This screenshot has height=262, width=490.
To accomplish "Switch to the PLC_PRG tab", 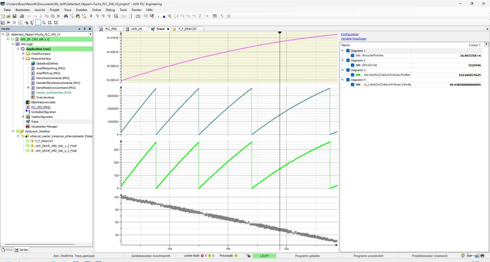I will coord(111,29).
